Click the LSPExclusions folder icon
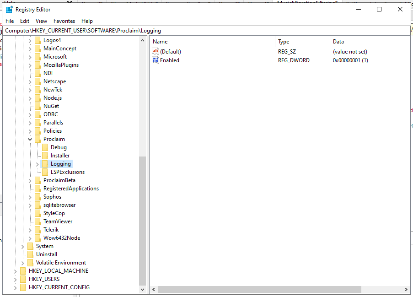Screen dimensions: 413x297 coord(45,172)
